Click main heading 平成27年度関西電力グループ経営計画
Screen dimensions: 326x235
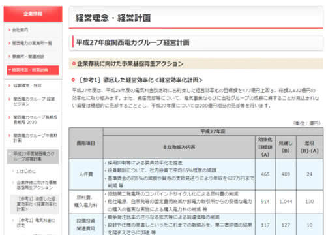pyautogui.click(x=133, y=42)
